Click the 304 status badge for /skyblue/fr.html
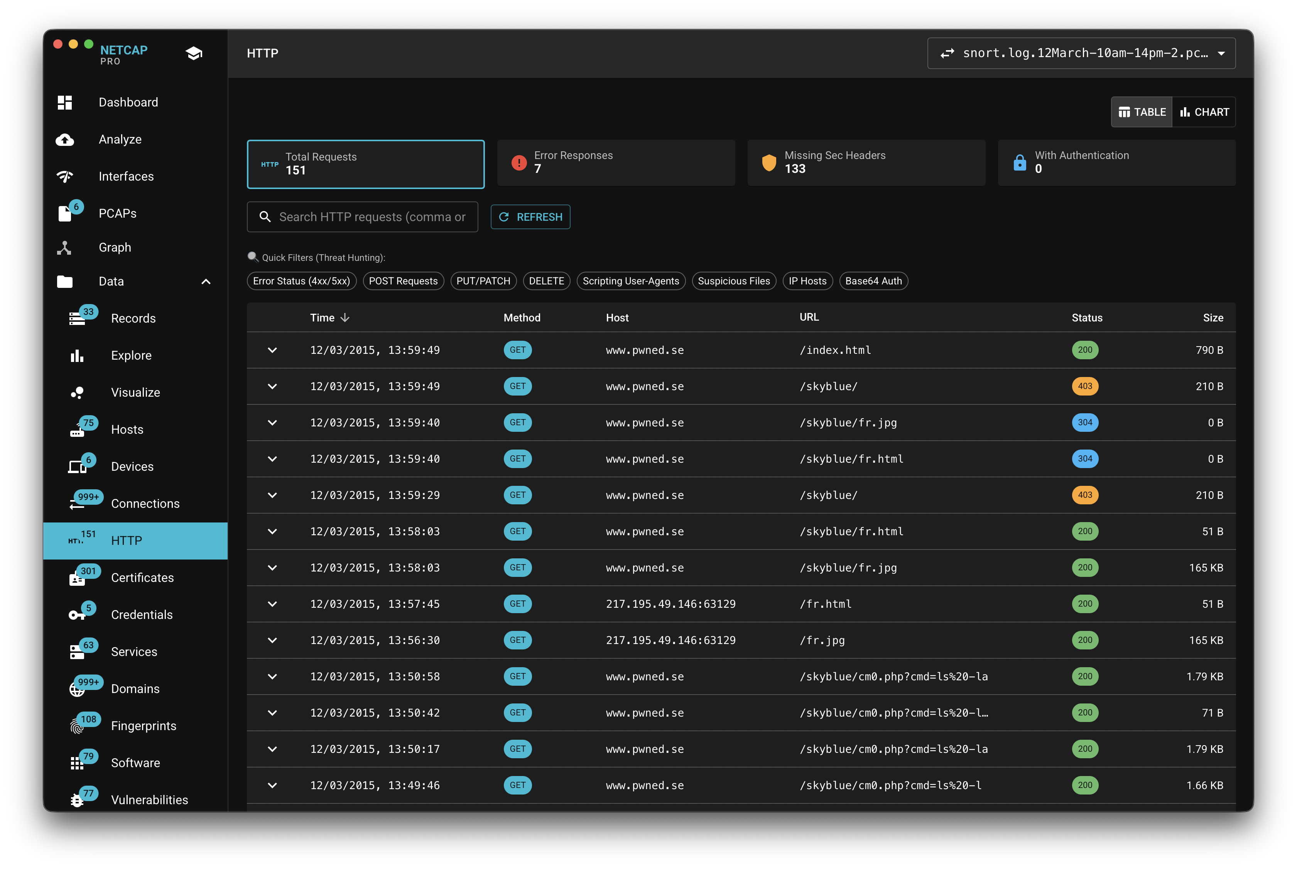 (x=1085, y=459)
